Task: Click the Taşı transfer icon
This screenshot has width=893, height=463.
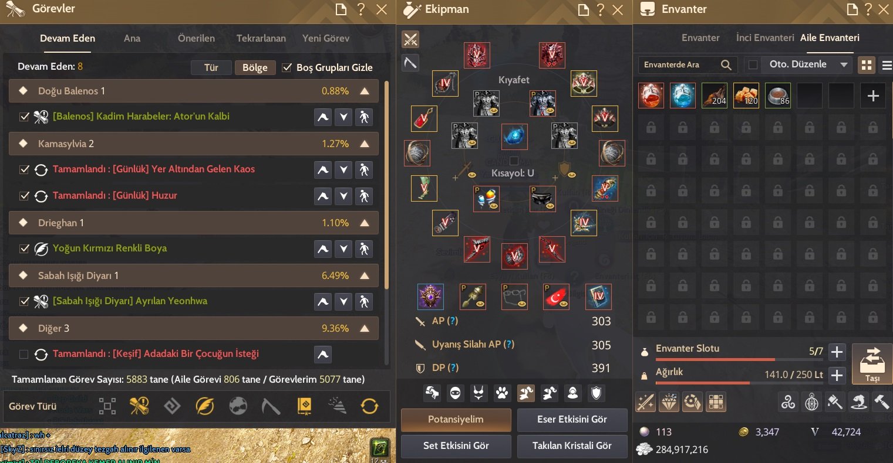Action: pos(872,364)
